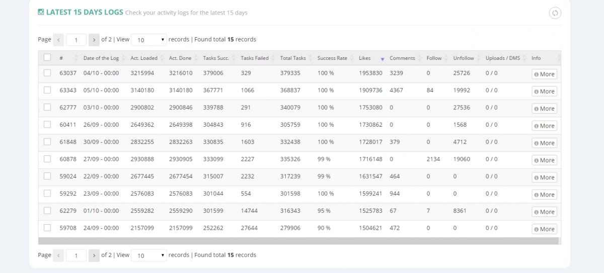Click Success Rate 95 % cell
604x273 pixels.
[324, 211]
